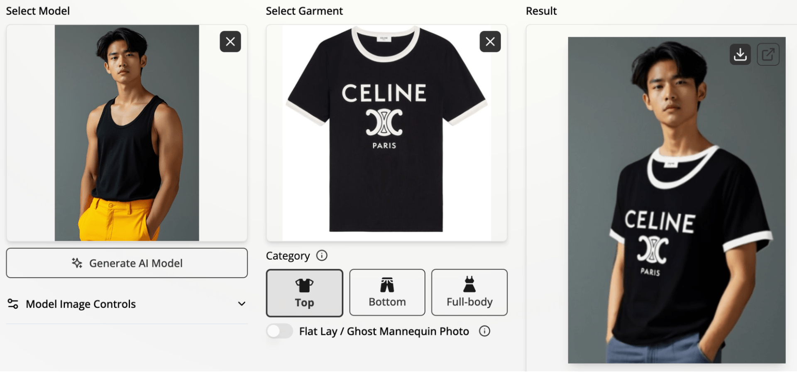Click the sparkle icon on Generate AI Model
797x372 pixels.
77,263
